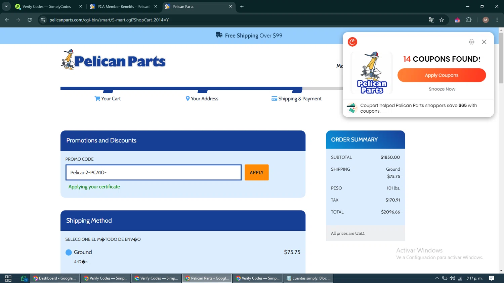
Task: Switch to PCA Member Benefits tab
Action: [x=123, y=6]
